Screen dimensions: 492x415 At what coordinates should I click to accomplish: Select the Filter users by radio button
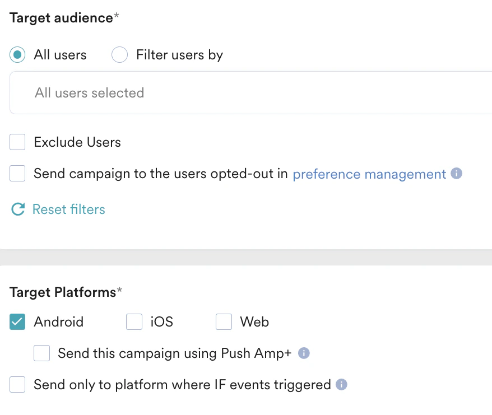tap(119, 54)
